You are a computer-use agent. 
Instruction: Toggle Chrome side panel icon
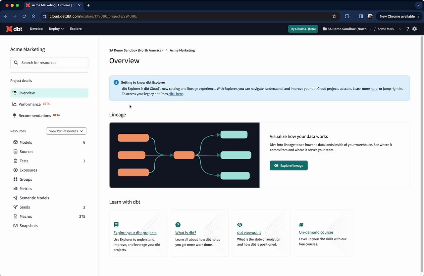(x=361, y=16)
